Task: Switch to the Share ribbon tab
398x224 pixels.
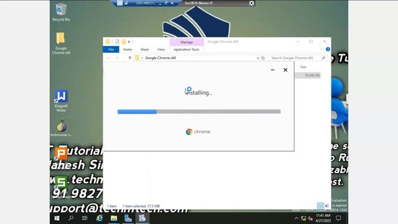Action: point(144,50)
